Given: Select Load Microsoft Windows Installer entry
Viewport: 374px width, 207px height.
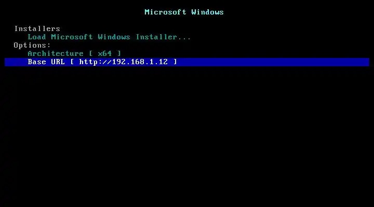Looking at the screenshot, I should pos(109,37).
